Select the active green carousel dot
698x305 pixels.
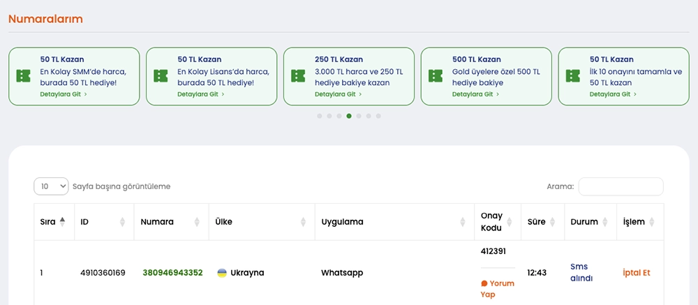click(x=349, y=116)
